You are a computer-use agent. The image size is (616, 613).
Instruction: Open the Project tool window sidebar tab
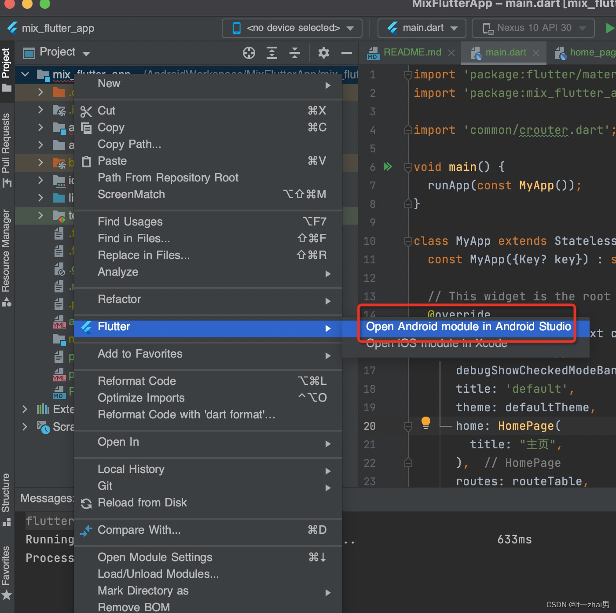(x=6, y=70)
